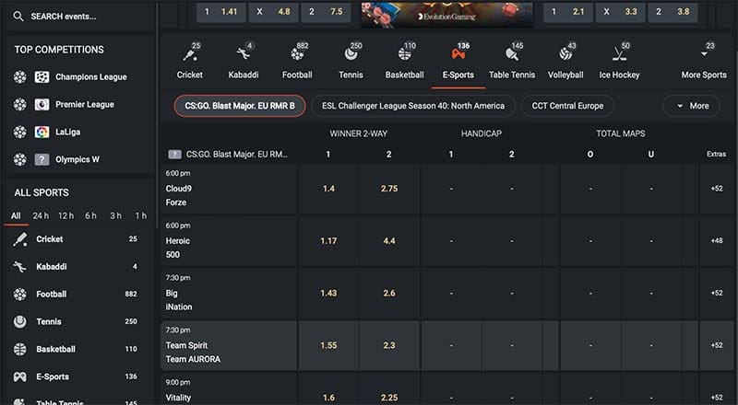The width and height of the screenshot is (738, 405).
Task: Bet on Cloud9 at odds 1.4
Action: [x=328, y=189]
